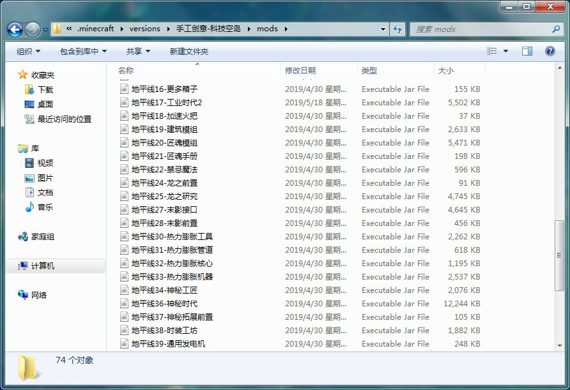
Task: Select 网络 in the sidebar
Action: [39, 295]
